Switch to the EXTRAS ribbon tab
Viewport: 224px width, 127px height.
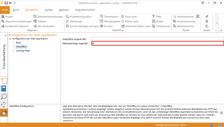pyautogui.click(x=49, y=10)
